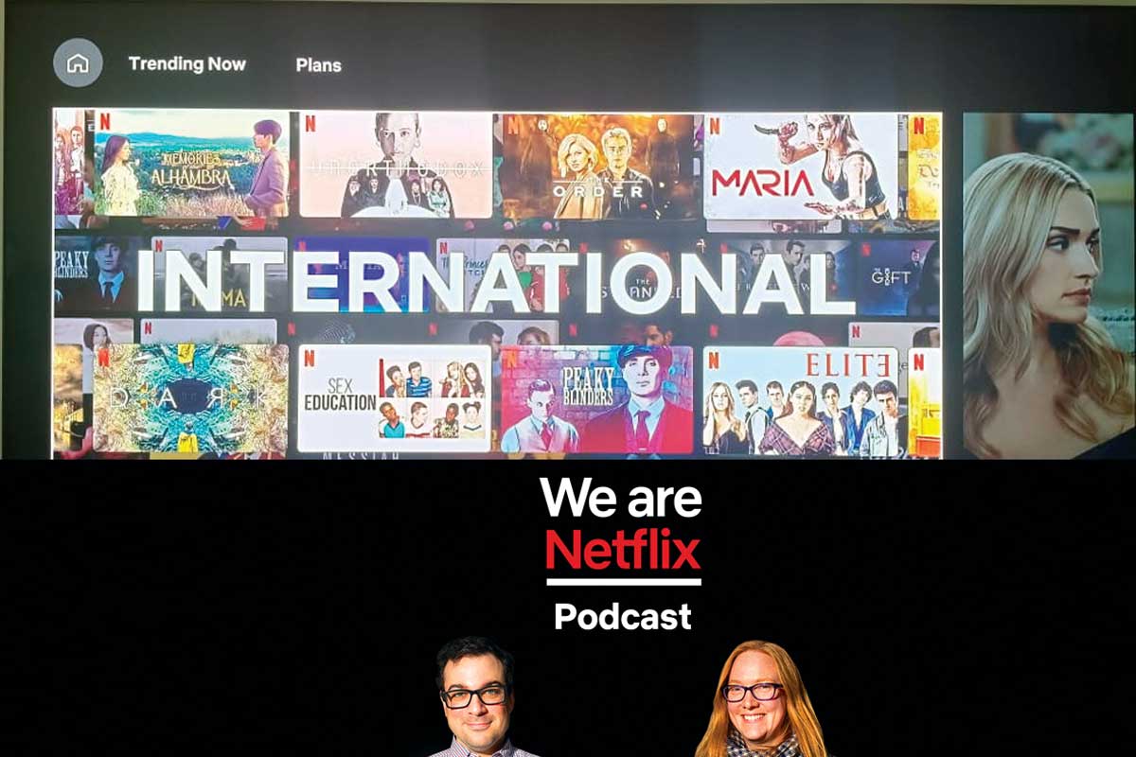Click the Podcast label
The width and height of the screenshot is (1136, 757).
coord(623,617)
